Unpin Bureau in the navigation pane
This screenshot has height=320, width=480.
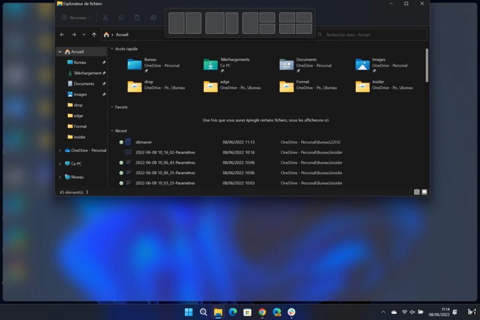tap(104, 62)
